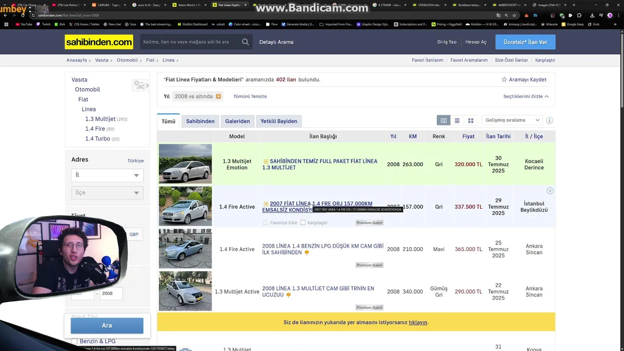Open the Color wheel bookmark
The height and width of the screenshot is (351, 624).
click(245, 24)
